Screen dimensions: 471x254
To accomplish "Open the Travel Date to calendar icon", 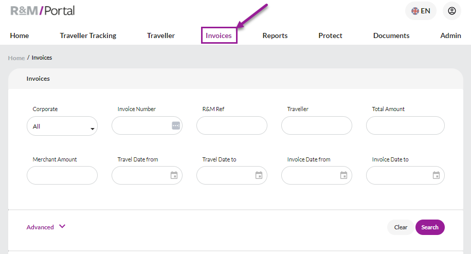I will [x=259, y=175].
